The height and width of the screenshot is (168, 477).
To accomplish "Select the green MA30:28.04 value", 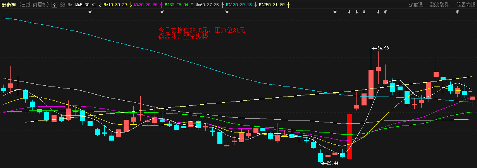I will [x=177, y=5].
